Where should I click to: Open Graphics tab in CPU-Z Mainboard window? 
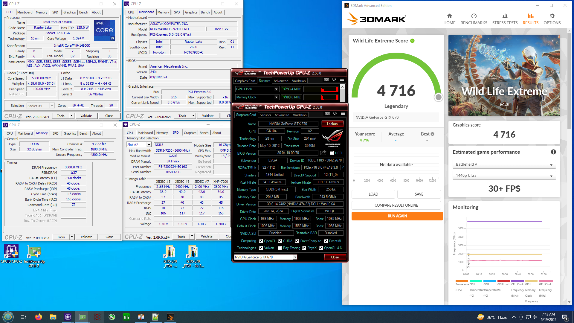191,12
